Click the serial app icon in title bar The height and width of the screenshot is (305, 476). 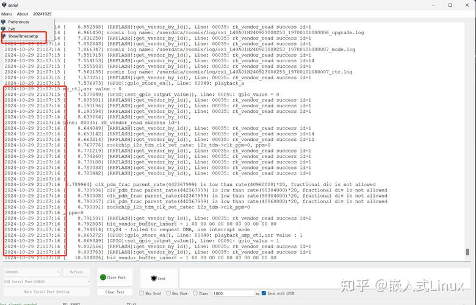(5, 4)
